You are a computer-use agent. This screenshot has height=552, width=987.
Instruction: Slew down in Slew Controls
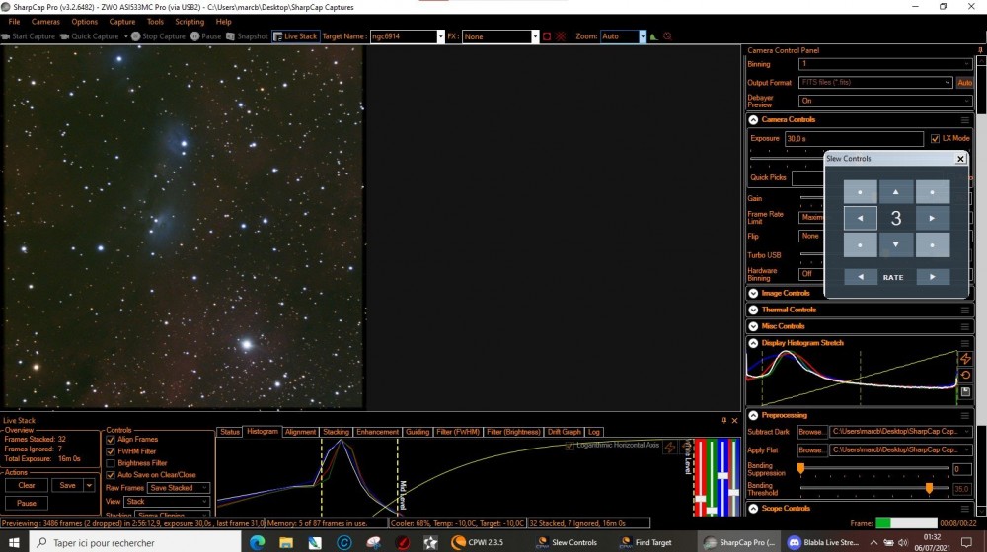[896, 244]
